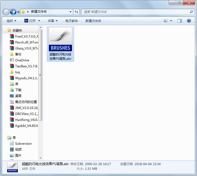
Task: Click the 电子邮件 toolbar button
Action: pyautogui.click(x=72, y=21)
